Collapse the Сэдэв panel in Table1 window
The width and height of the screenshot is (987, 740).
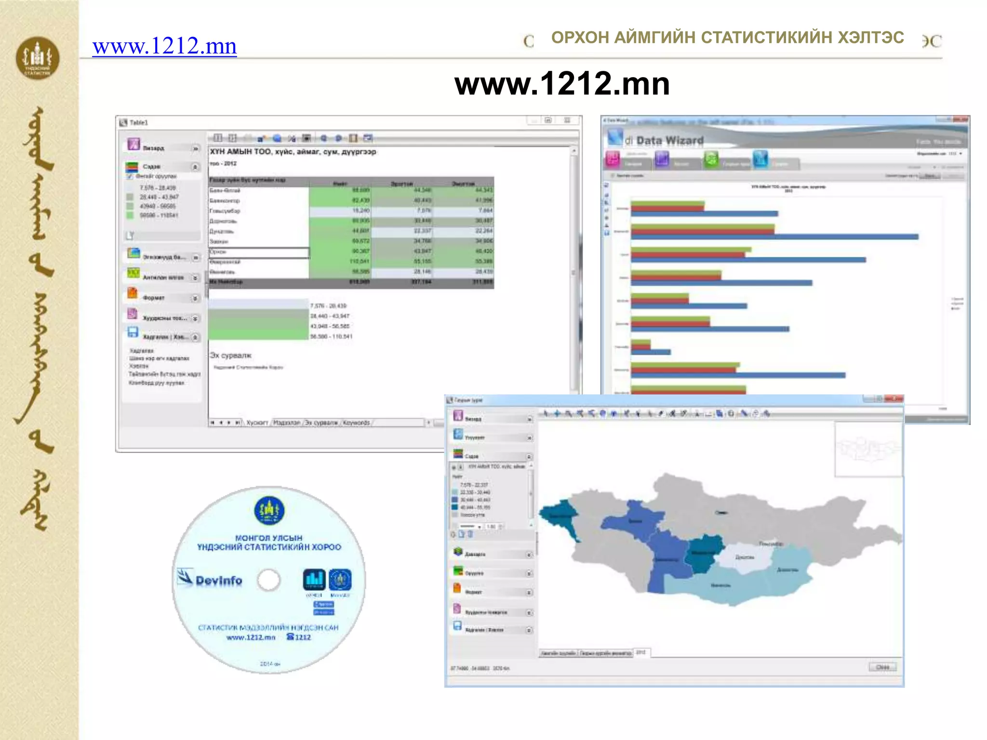195,167
